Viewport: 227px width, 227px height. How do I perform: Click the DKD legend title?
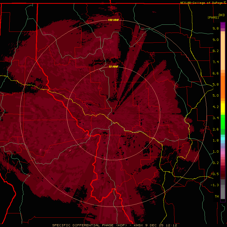click(x=221, y=15)
